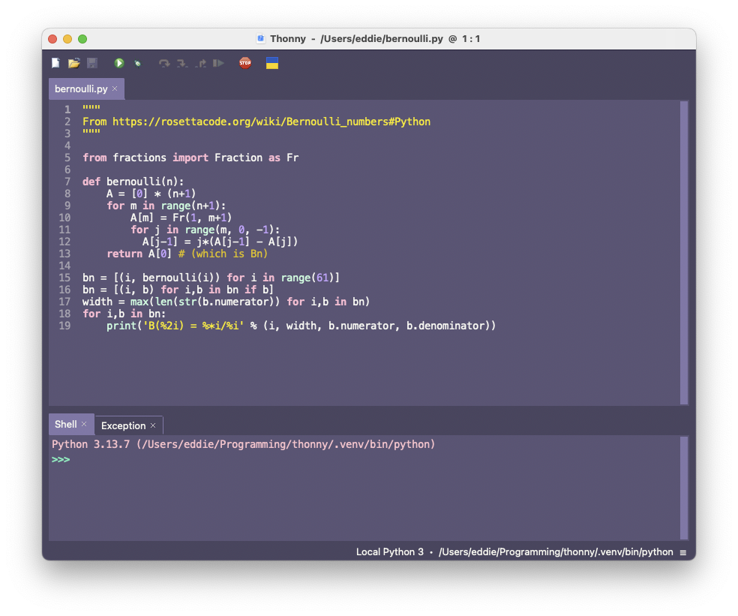Click the Resume debugger icon
This screenshot has width=738, height=616.
coord(218,63)
